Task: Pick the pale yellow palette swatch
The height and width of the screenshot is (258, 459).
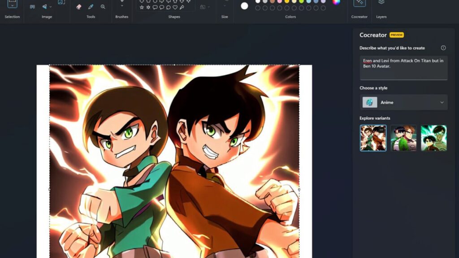Action: tap(294, 1)
